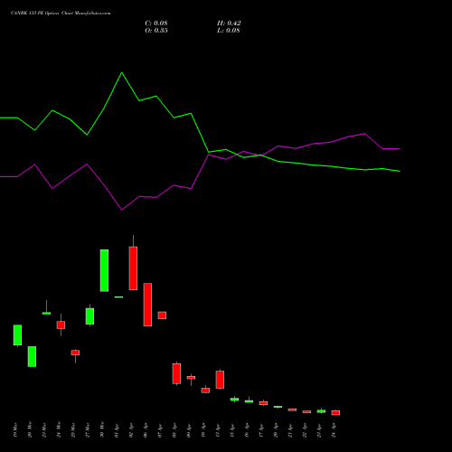
Task: Click the 'L: 0.08' low value
Action: (229, 31)
